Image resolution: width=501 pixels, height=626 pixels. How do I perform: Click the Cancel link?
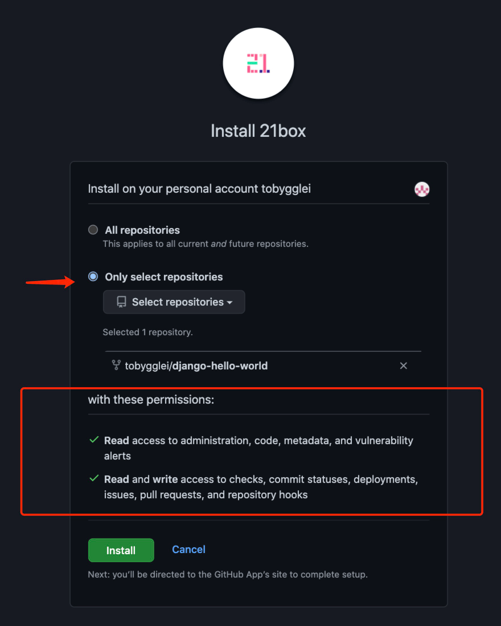tap(188, 550)
